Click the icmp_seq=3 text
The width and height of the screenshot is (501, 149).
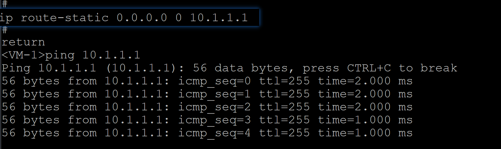(214, 120)
